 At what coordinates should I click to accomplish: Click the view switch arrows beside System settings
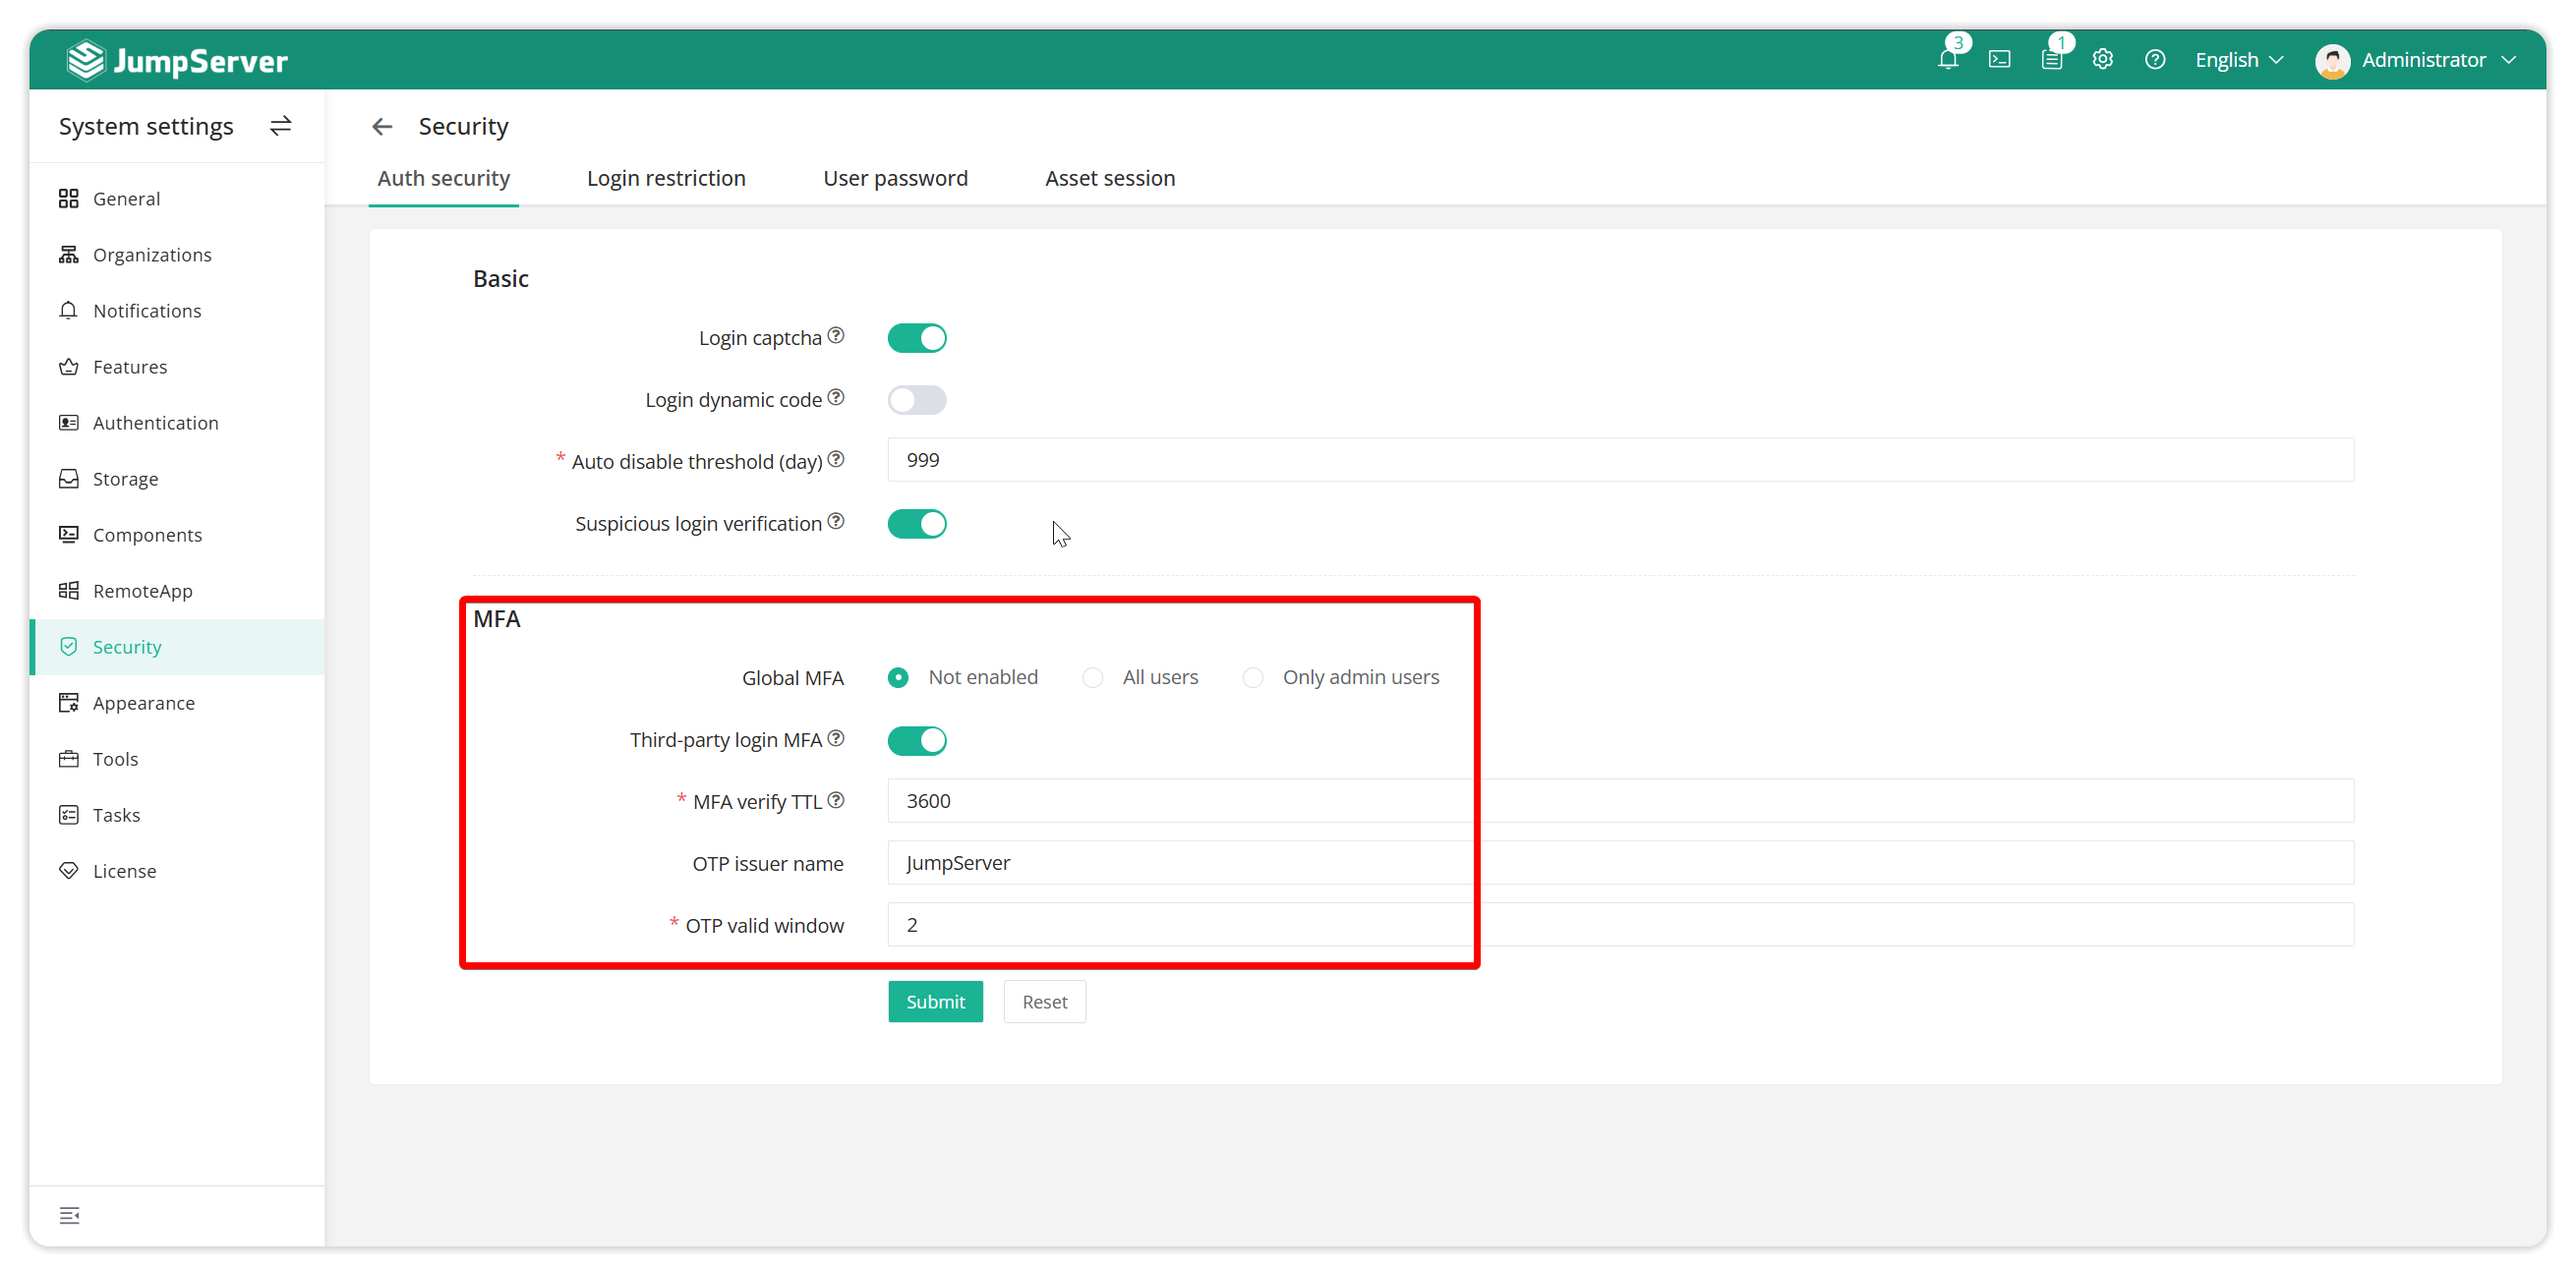(x=281, y=126)
